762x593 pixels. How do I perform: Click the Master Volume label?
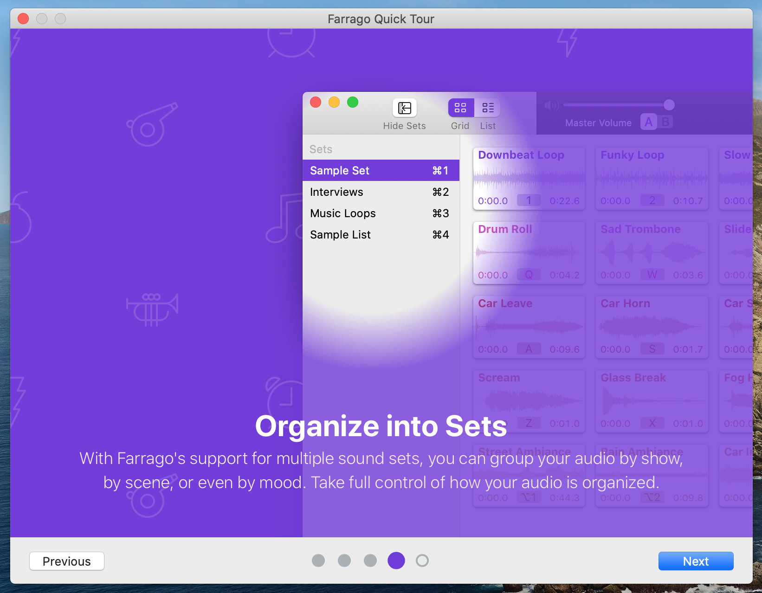[598, 123]
